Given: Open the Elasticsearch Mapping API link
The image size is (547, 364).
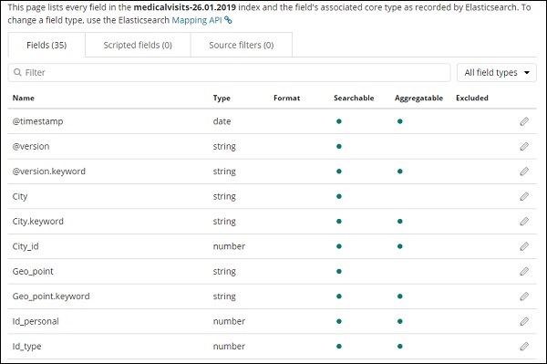Looking at the screenshot, I should click(x=197, y=20).
